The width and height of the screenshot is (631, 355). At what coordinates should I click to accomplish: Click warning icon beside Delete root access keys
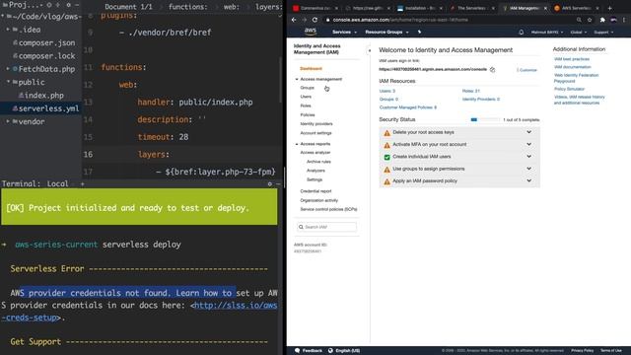(386, 133)
